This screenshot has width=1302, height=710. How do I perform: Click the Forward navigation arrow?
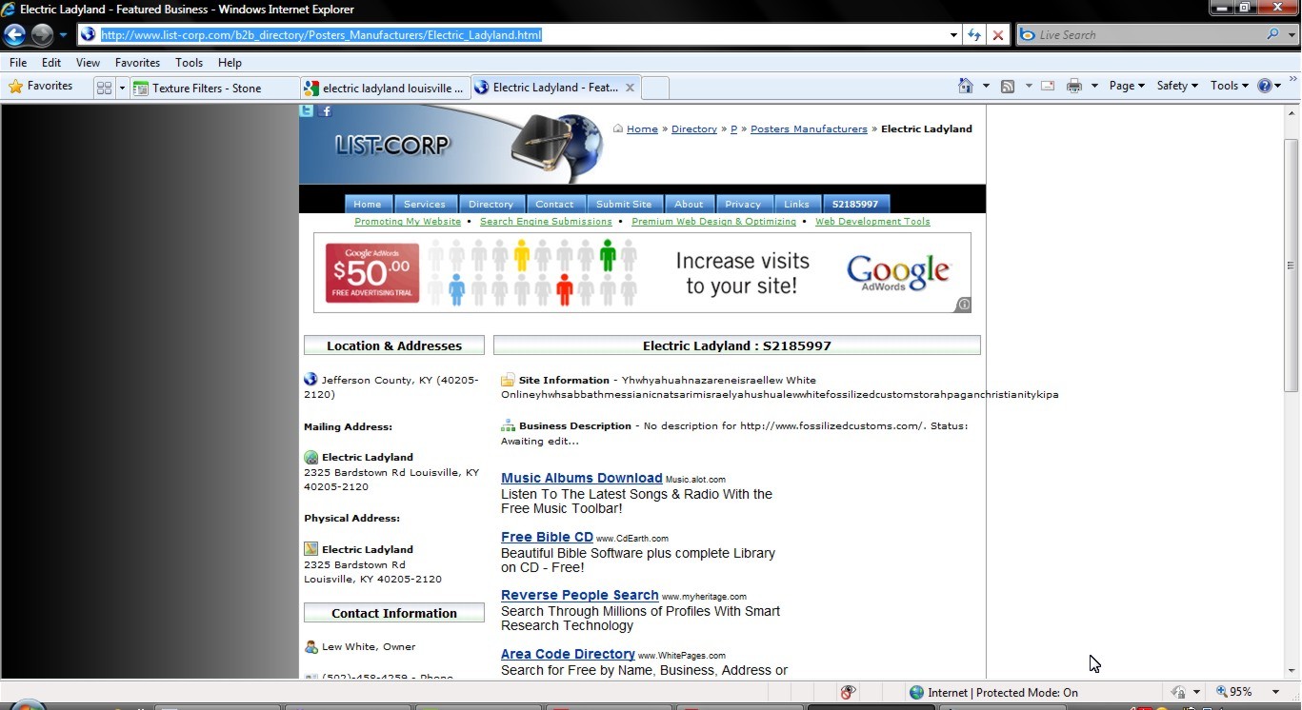[42, 35]
